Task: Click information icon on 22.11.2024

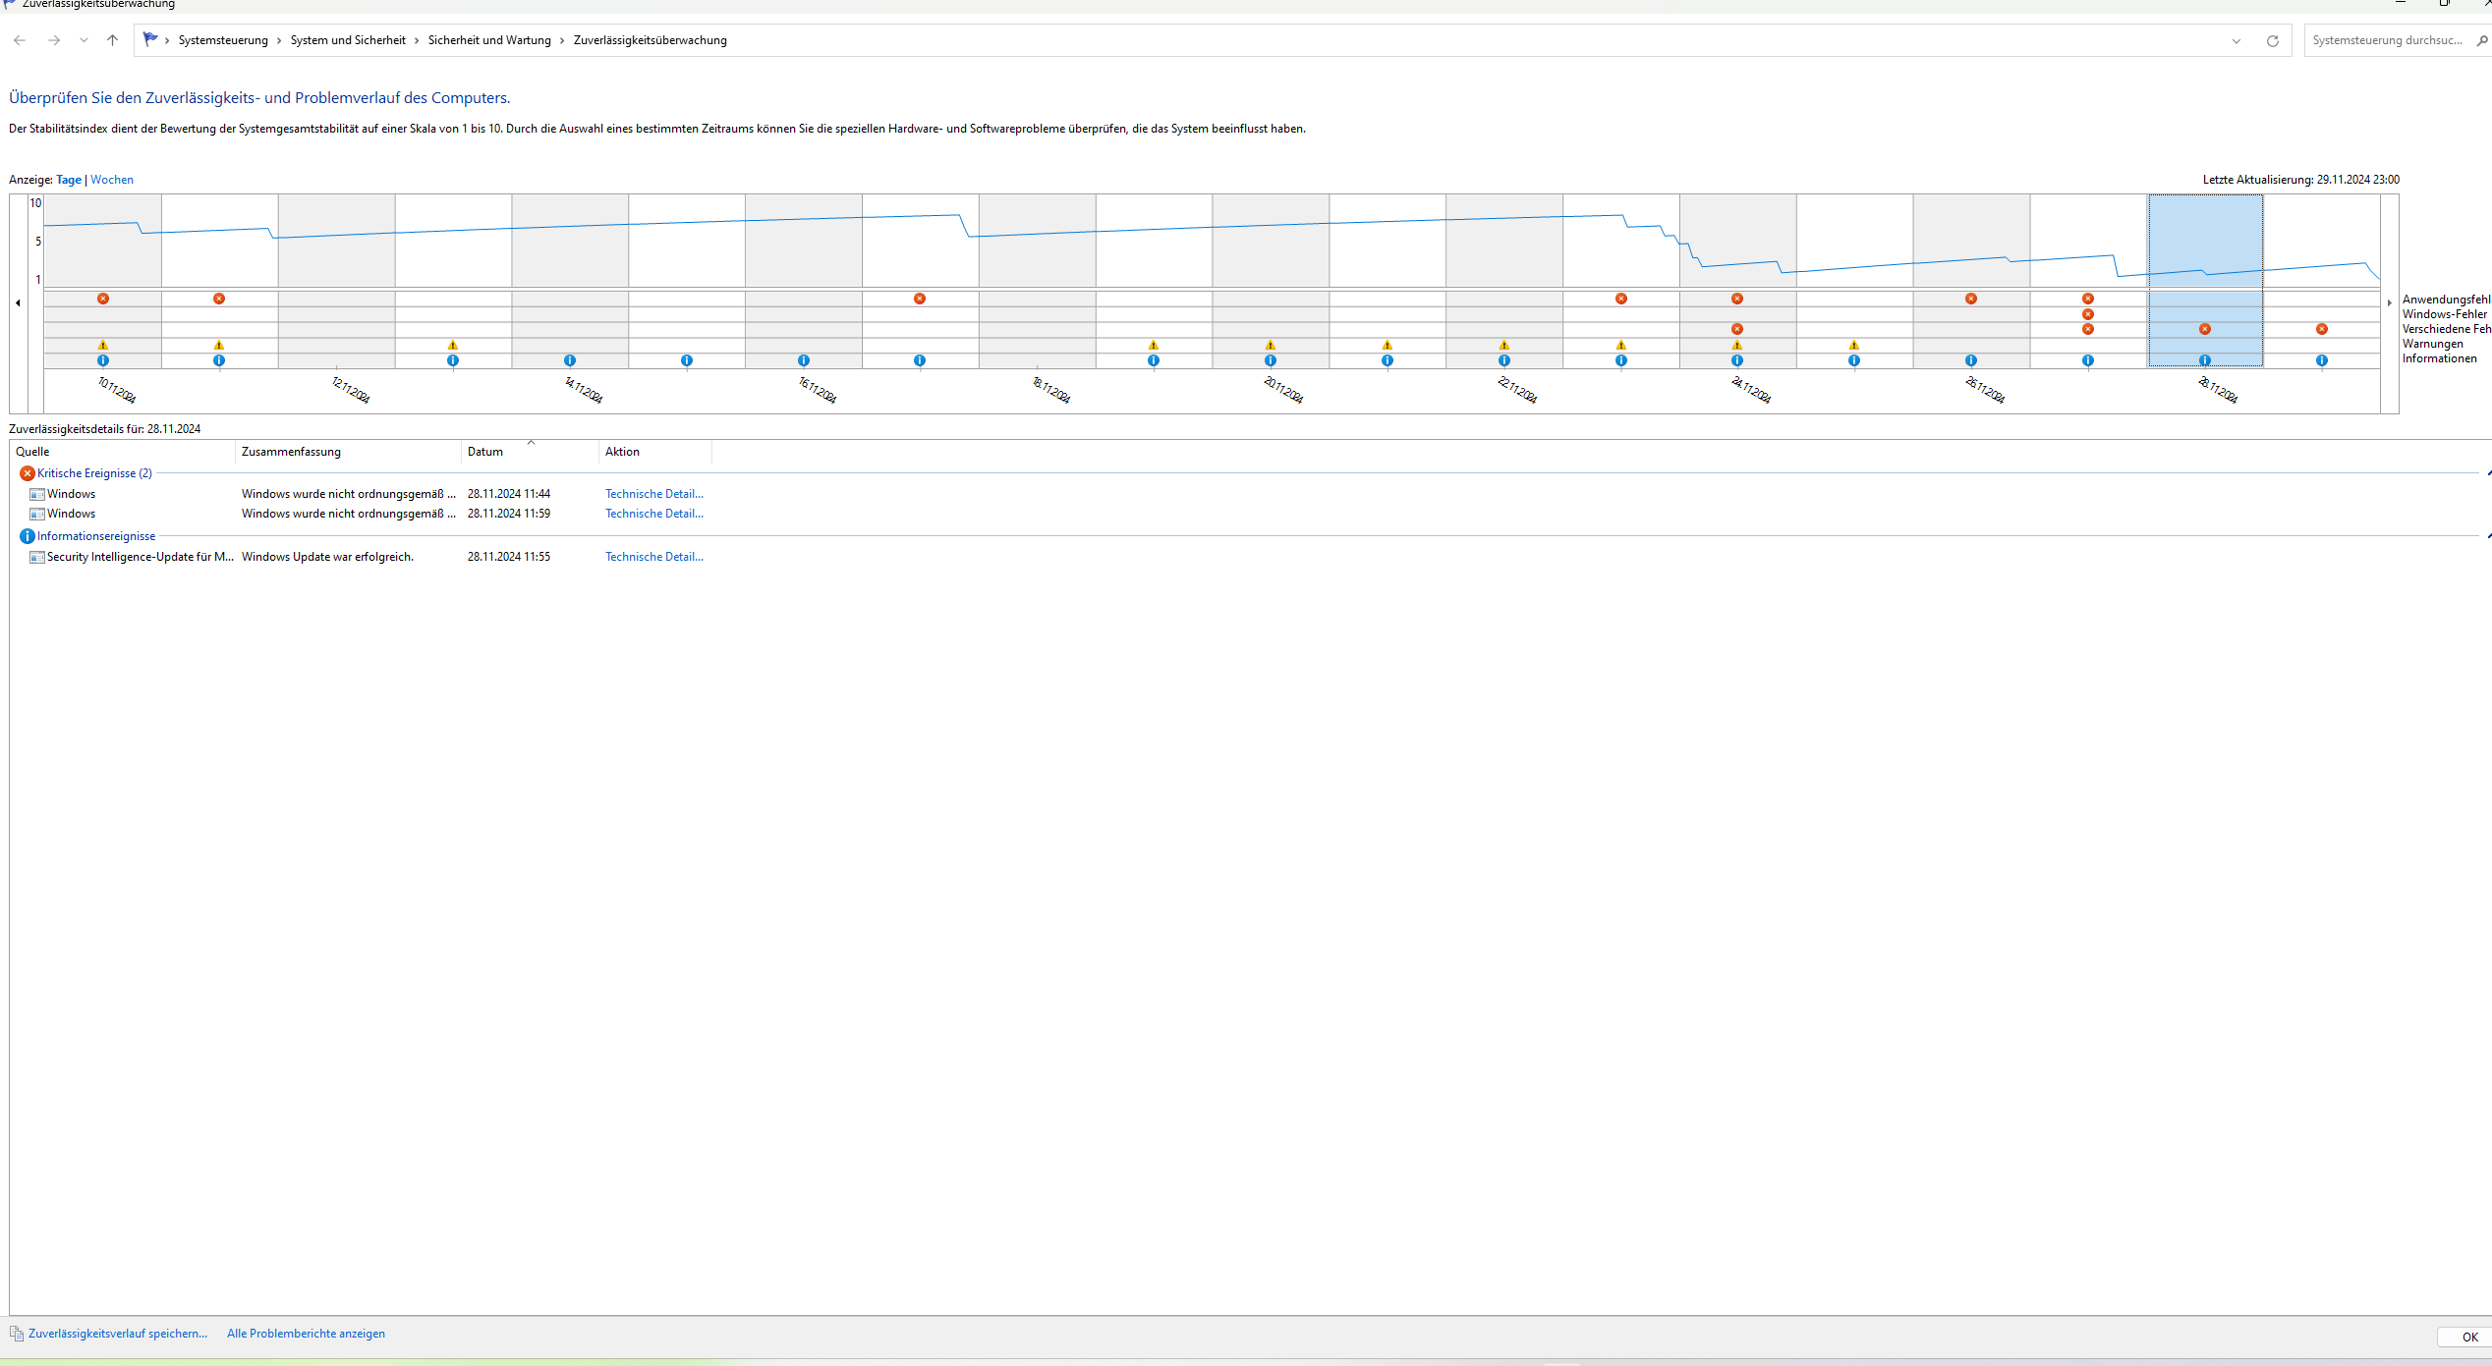Action: click(1504, 360)
